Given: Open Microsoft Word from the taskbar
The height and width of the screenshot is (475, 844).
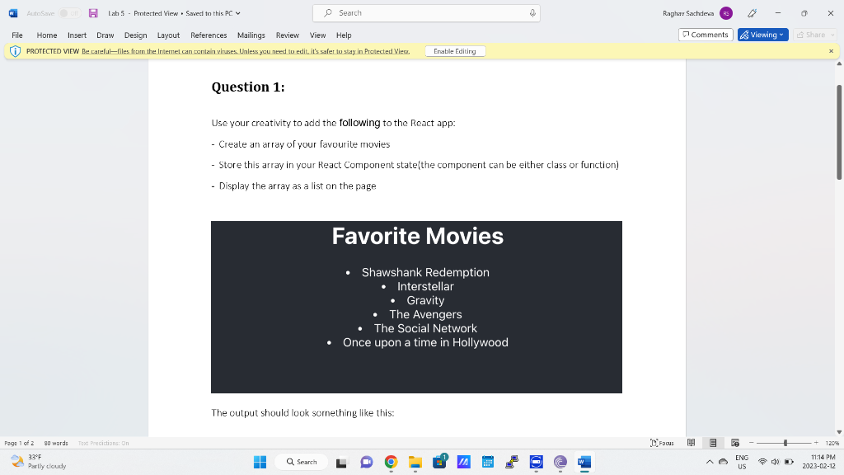Looking at the screenshot, I should click(x=585, y=462).
